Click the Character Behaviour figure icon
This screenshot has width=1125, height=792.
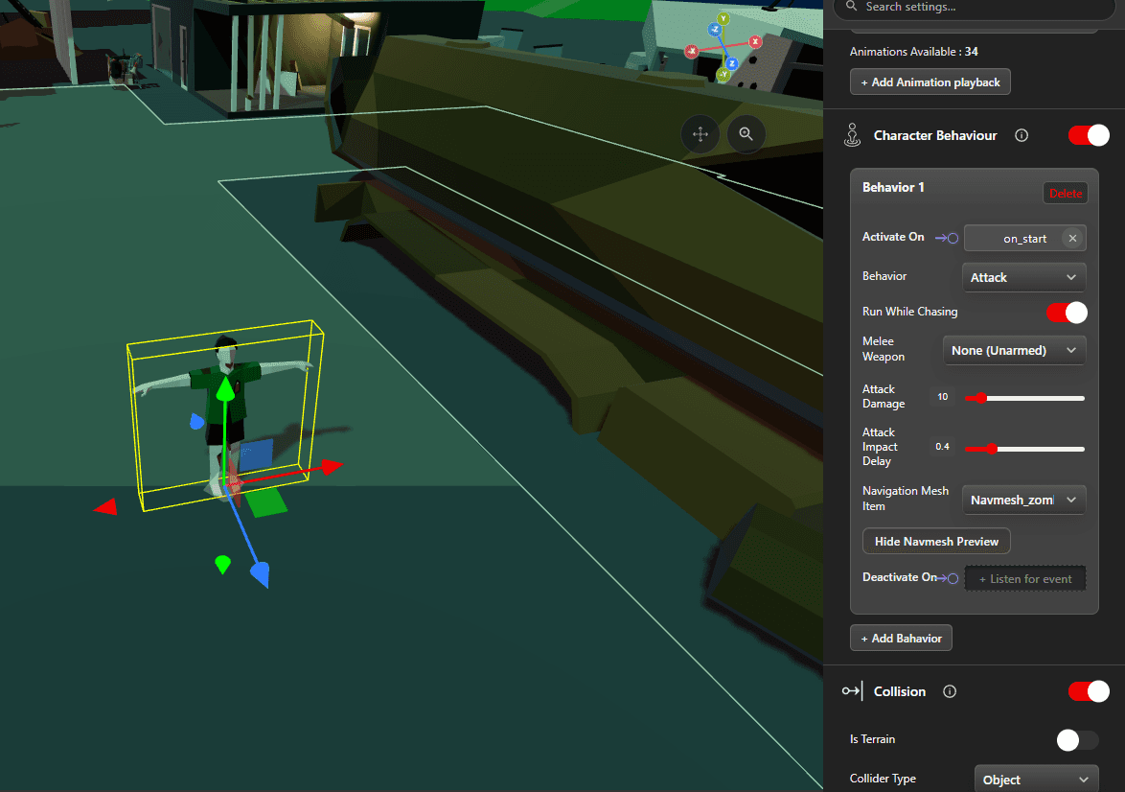tap(852, 135)
